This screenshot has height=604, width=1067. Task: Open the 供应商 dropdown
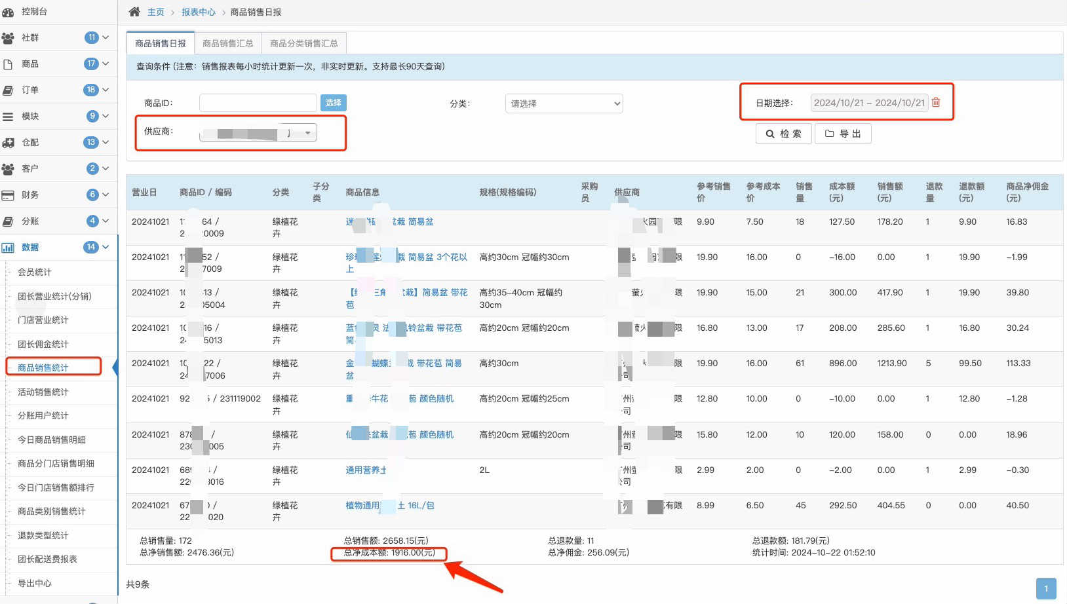coord(258,132)
